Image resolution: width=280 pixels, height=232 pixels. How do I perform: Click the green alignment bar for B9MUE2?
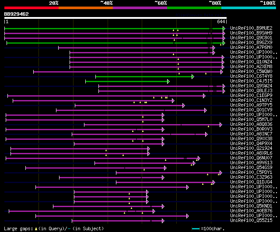tap(114, 28)
